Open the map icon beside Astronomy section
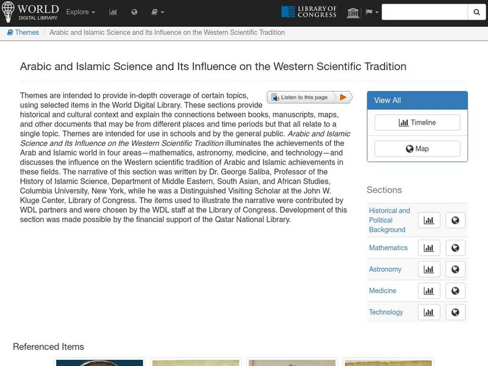Screen dimensions: 488x366 (x=455, y=269)
